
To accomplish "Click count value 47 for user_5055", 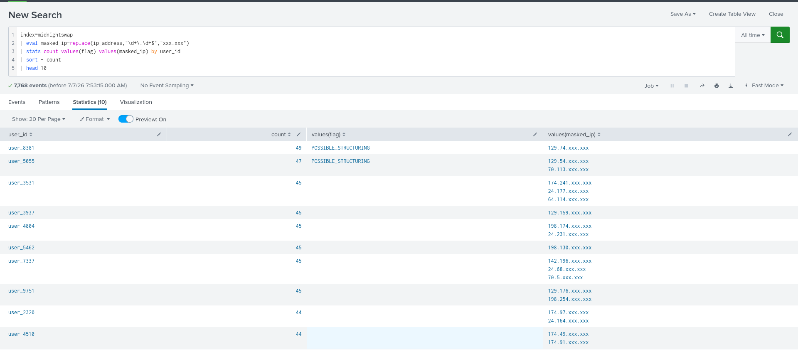I will pyautogui.click(x=298, y=161).
